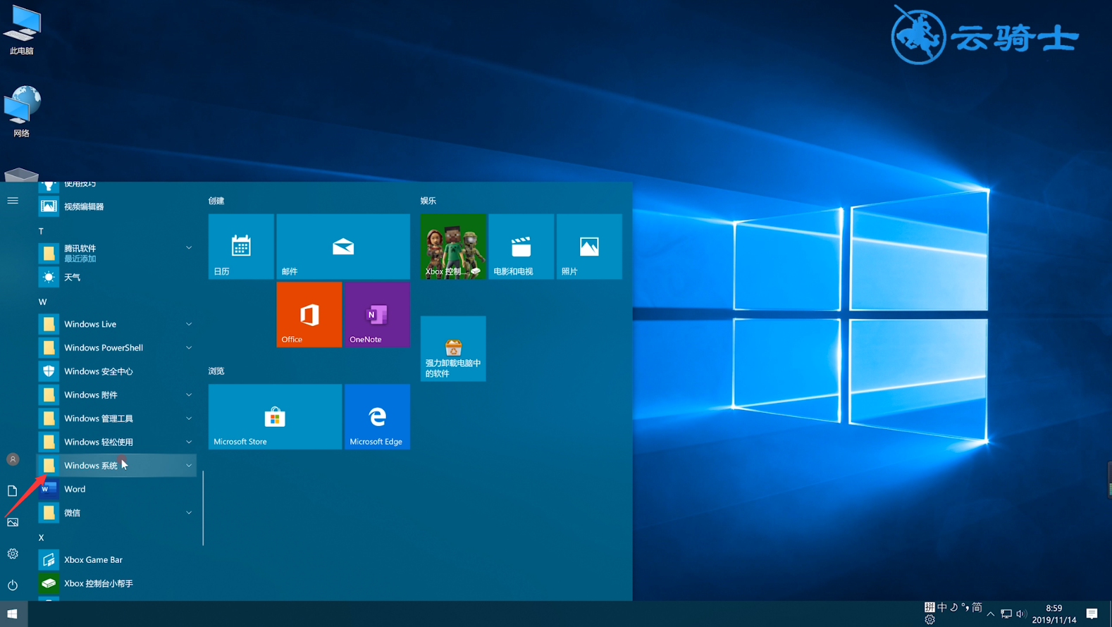
Task: Open the 强力卸载电脑中的软件 tile
Action: tap(453, 349)
